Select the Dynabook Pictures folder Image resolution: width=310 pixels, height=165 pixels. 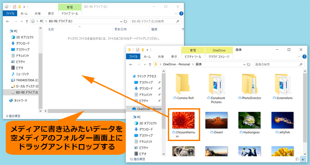(216, 89)
